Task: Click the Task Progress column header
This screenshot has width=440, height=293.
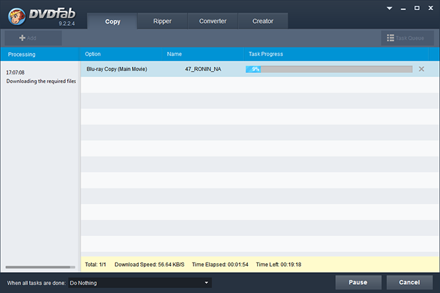Action: coord(336,54)
